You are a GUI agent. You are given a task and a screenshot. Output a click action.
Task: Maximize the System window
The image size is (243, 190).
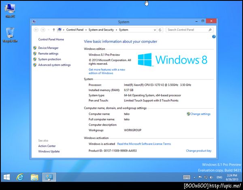point(203,21)
